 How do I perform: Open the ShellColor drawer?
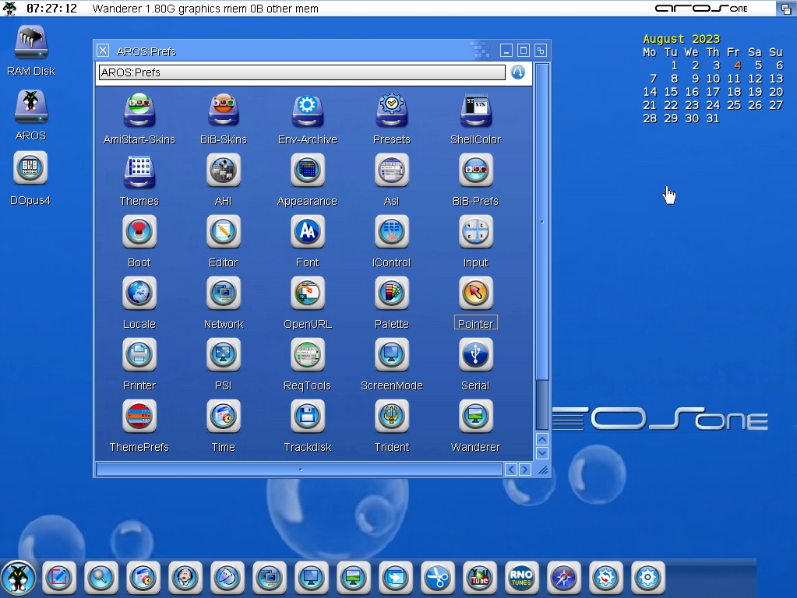(x=476, y=111)
